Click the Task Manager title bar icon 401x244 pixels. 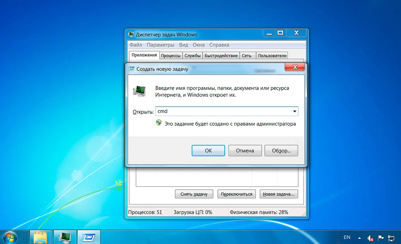point(131,34)
